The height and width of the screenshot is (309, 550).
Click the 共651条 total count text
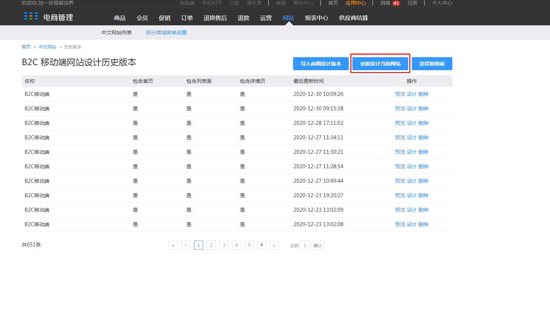(x=31, y=245)
